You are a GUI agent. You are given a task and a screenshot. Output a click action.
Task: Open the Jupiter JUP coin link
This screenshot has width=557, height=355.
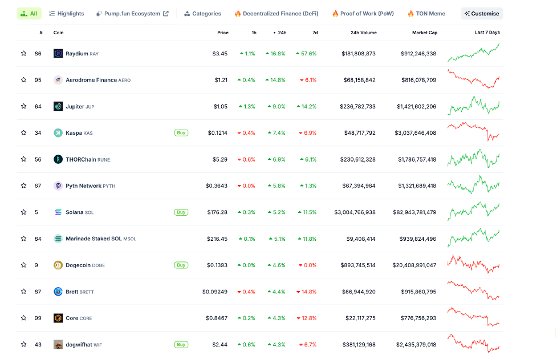tap(80, 106)
